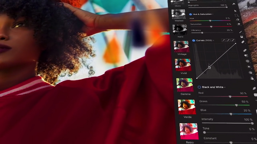The image size is (257, 144).
Task: Select the lighten sun tool icon
Action: tap(249, 67)
